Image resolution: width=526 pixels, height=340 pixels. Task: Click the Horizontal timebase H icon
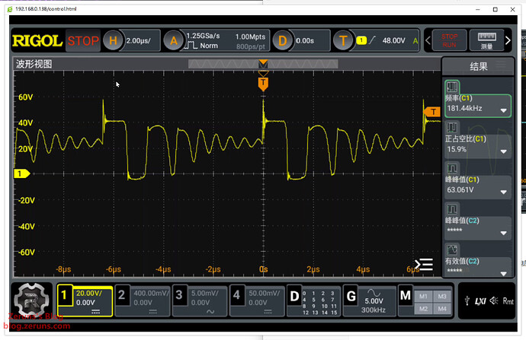click(x=114, y=40)
